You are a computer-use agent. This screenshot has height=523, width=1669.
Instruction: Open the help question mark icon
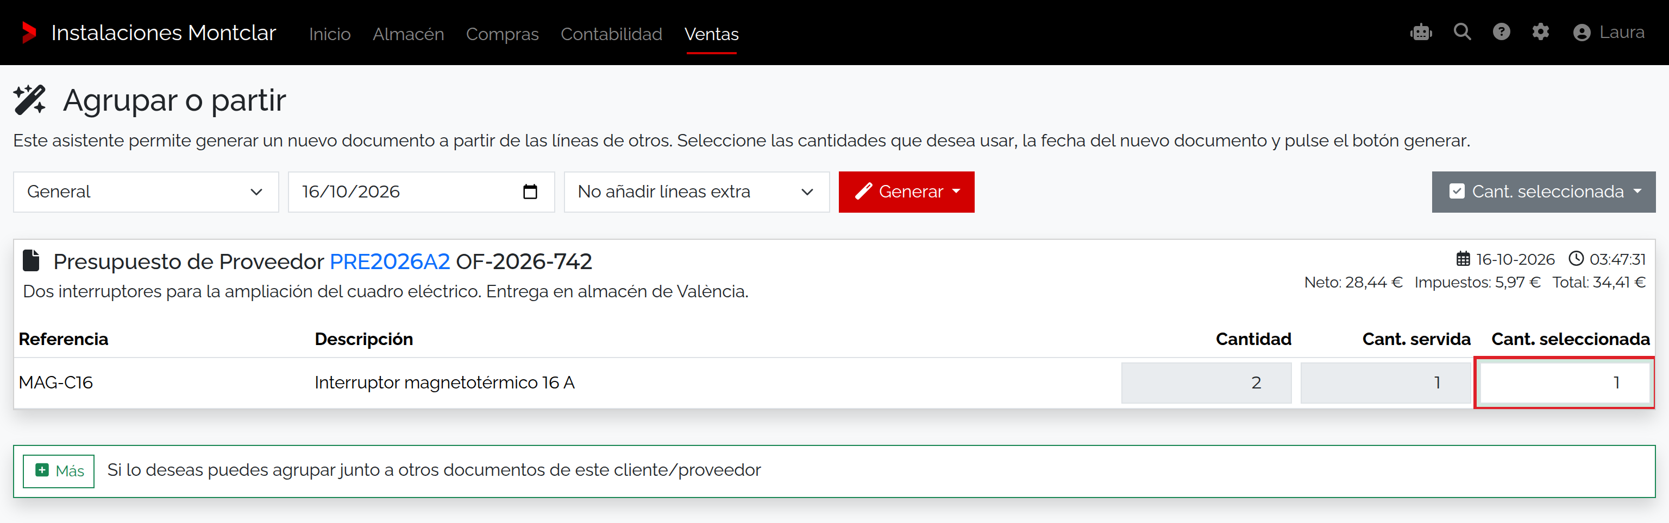(1501, 31)
